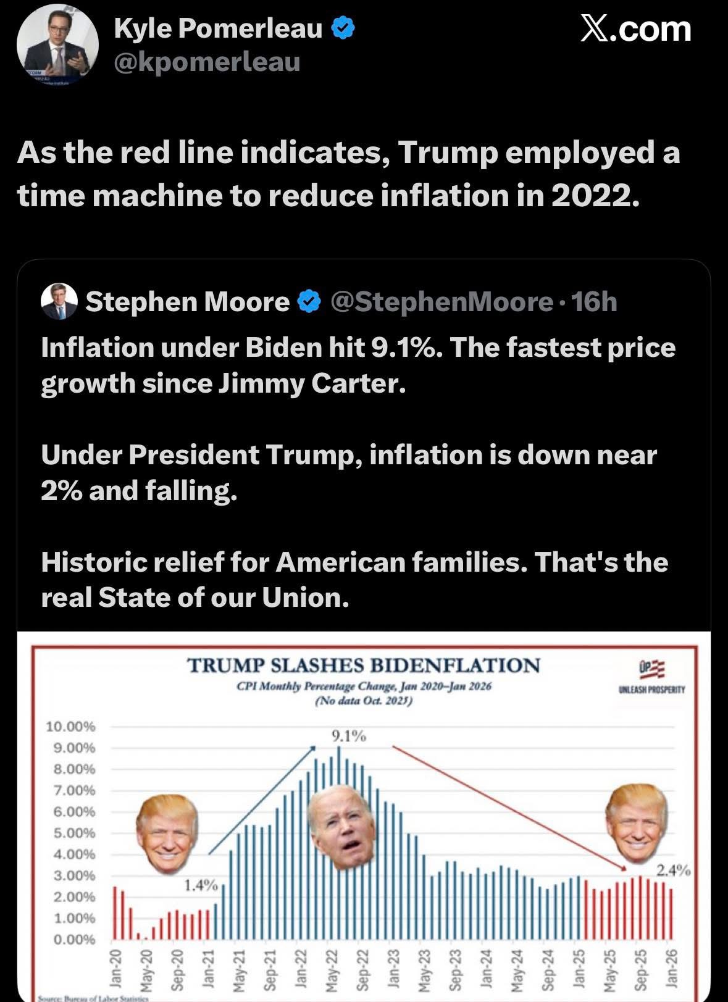Click the 16h timestamp on quoted post
728x1002 pixels.
(x=594, y=302)
